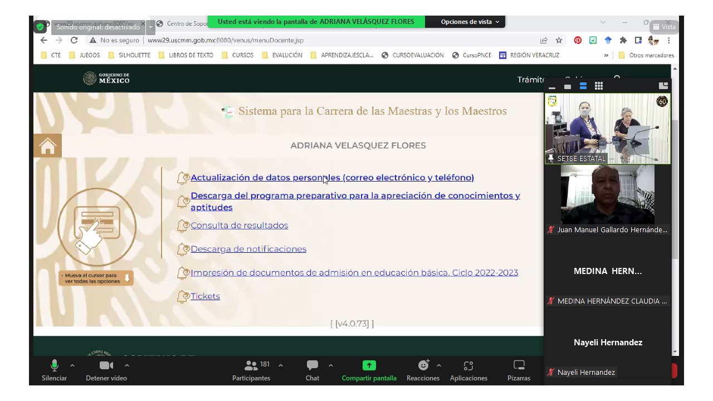Open the REGIÓN VERACRUZ bookmark
This screenshot has width=713, height=401.
(529, 55)
